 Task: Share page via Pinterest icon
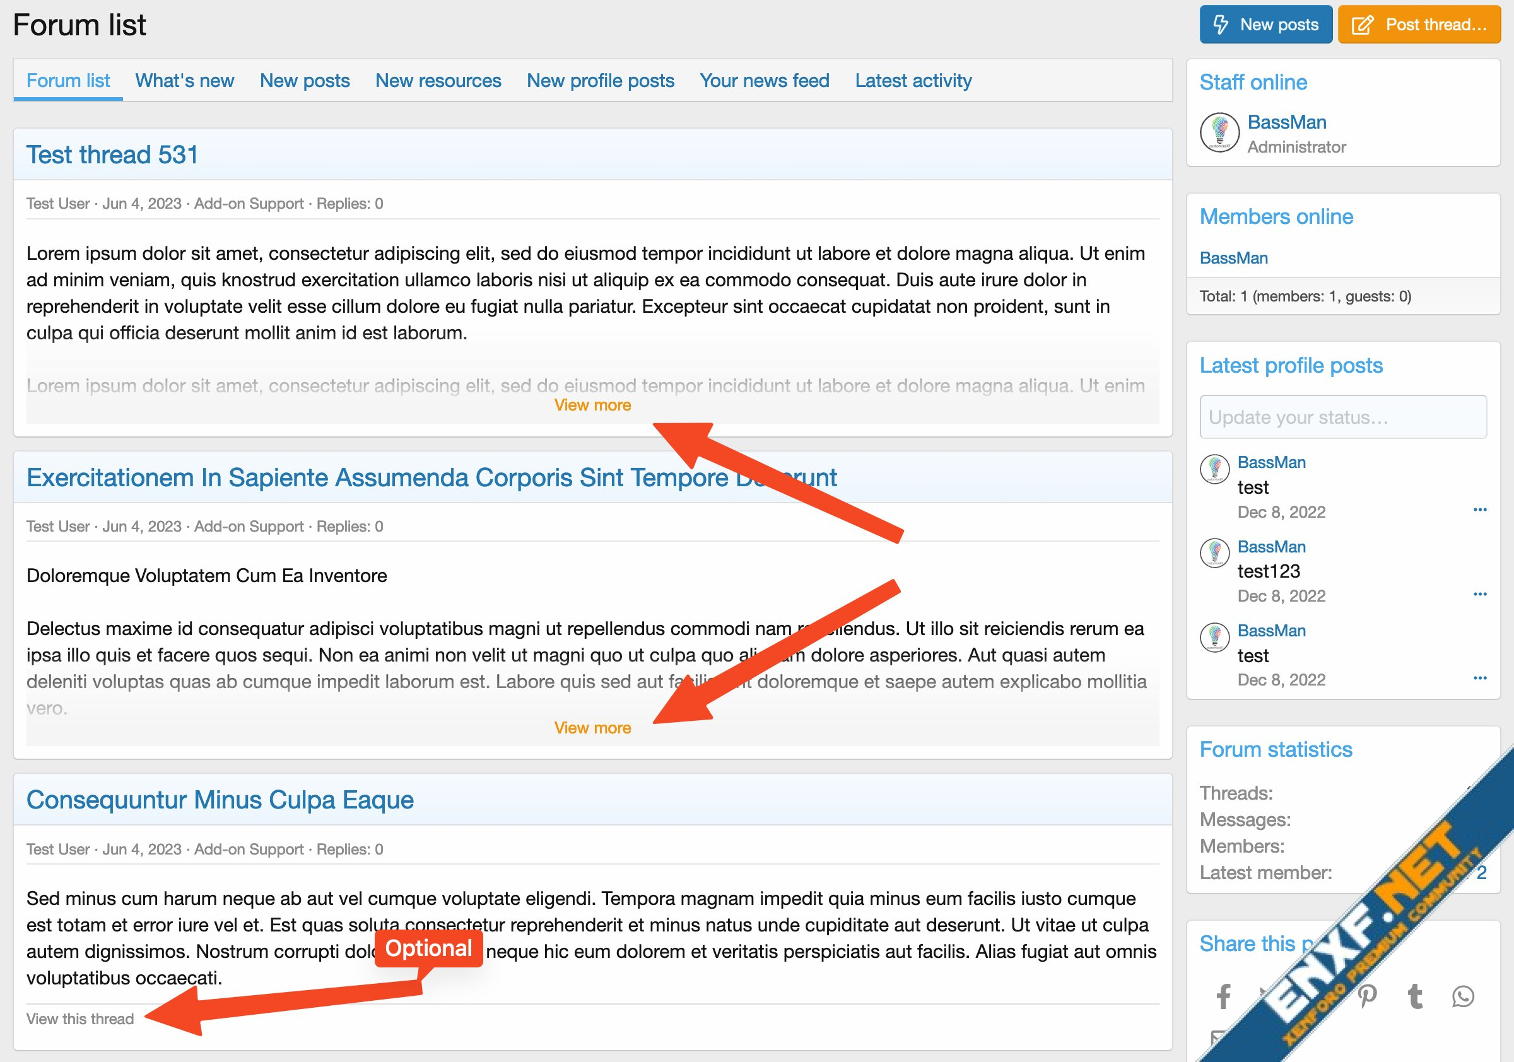point(1368,996)
